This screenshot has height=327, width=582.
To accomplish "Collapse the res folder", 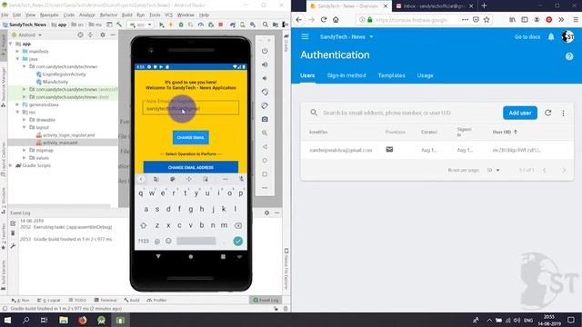I will [x=17, y=112].
